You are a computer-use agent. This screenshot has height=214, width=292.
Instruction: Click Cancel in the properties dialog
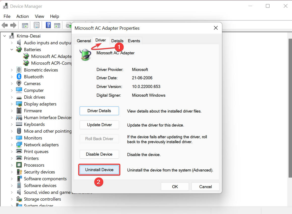205,187
